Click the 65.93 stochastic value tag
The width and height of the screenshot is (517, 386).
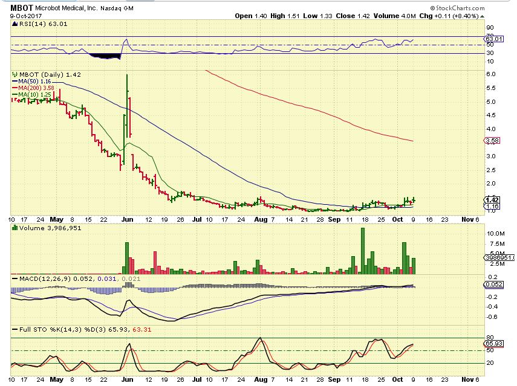click(x=493, y=343)
